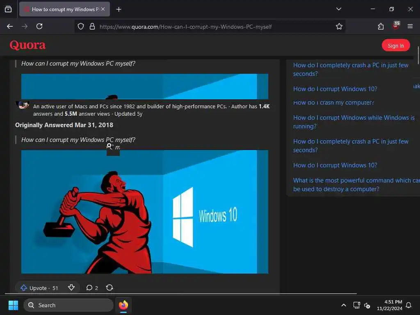Open the Windows Start menu
The height and width of the screenshot is (315, 420).
(13, 305)
